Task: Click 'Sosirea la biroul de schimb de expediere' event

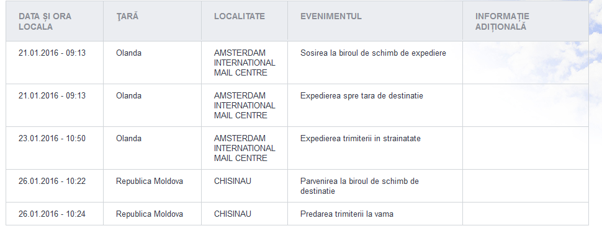Action: [x=373, y=53]
